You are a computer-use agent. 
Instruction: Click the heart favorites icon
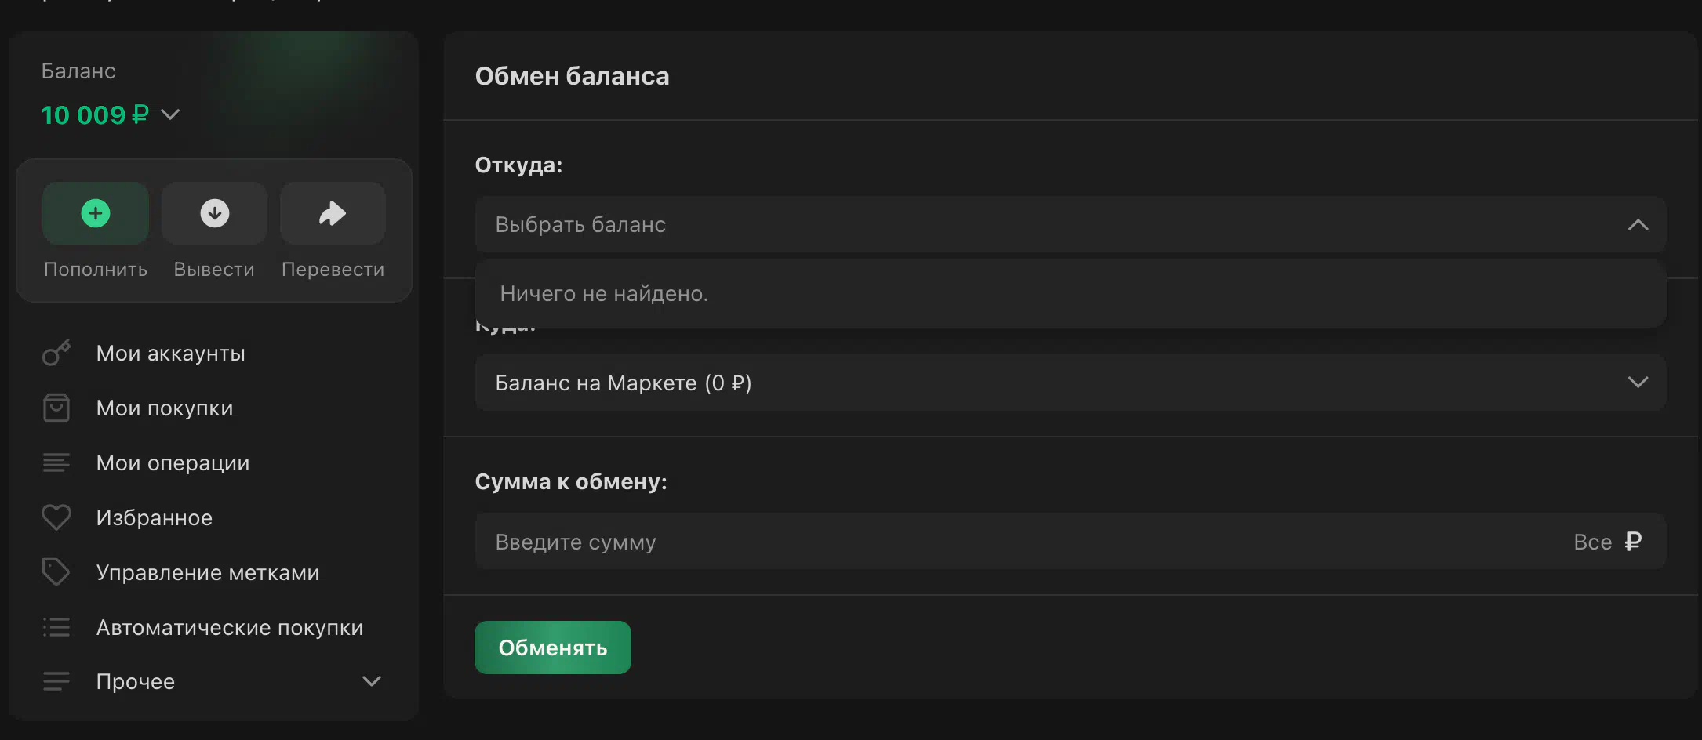point(56,517)
